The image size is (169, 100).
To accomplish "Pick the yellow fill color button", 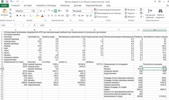I will point(37,16).
